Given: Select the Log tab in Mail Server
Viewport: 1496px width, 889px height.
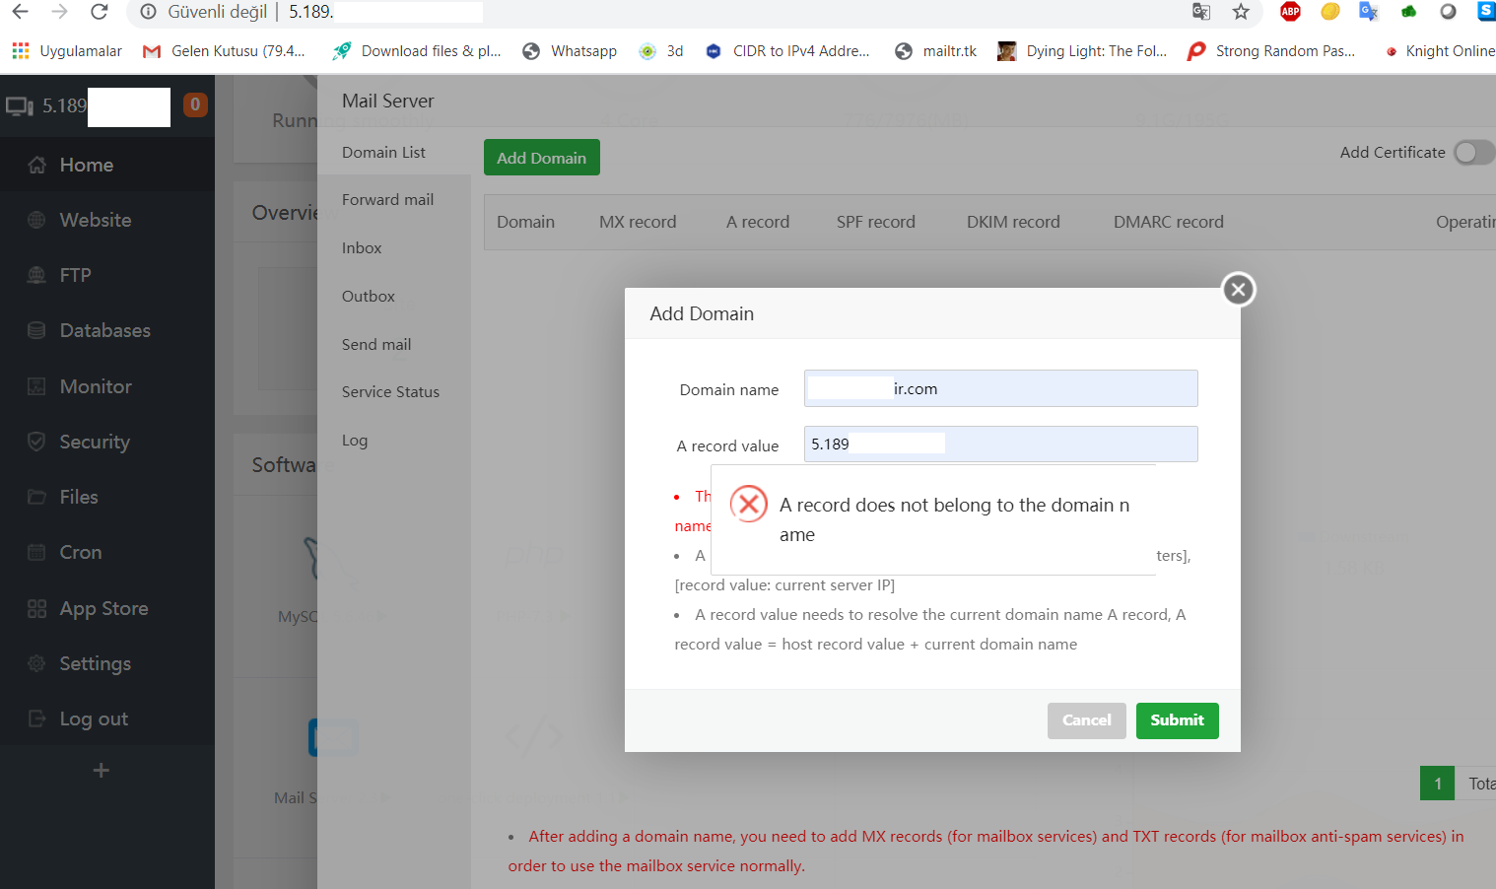Looking at the screenshot, I should click(x=394, y=441).
